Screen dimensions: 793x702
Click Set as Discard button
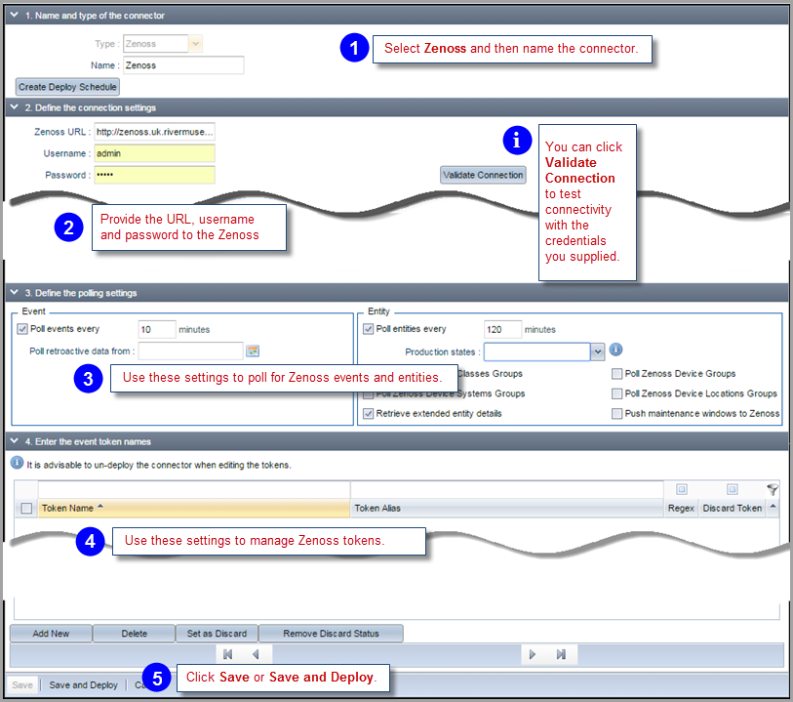(x=217, y=633)
